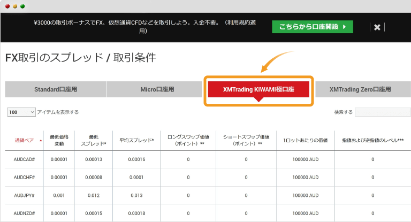Screen dimensions: 411x222
Task: Click the green こちらから口座開設 button
Action: [313, 27]
